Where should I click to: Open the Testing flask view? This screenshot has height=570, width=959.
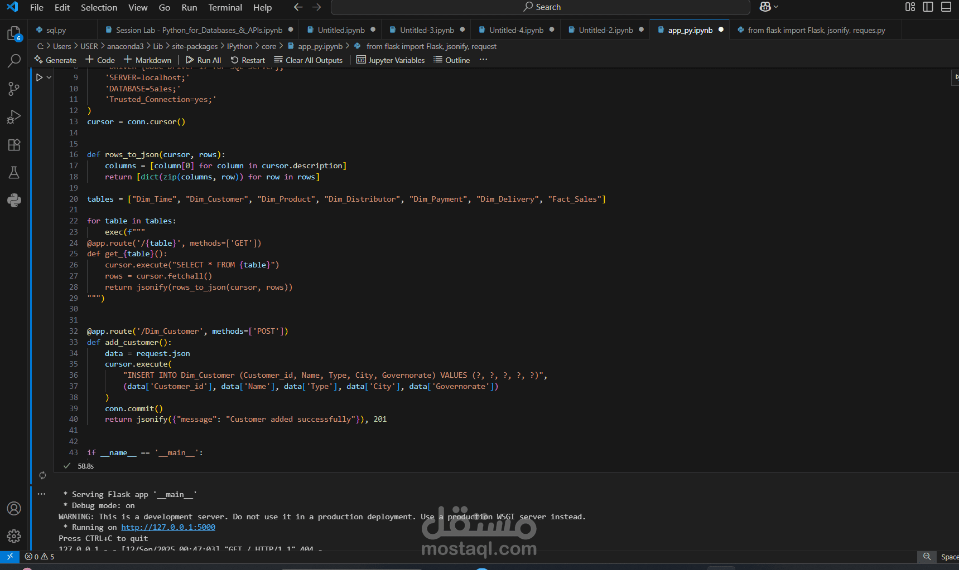14,173
